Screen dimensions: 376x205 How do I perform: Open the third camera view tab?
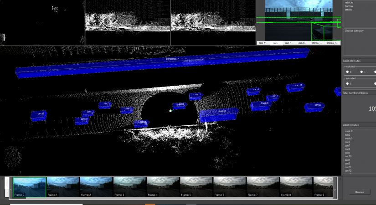pyautogui.click(x=288, y=43)
